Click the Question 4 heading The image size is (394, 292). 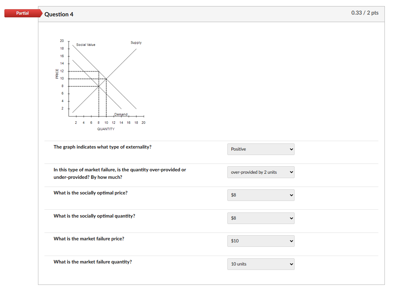click(59, 14)
